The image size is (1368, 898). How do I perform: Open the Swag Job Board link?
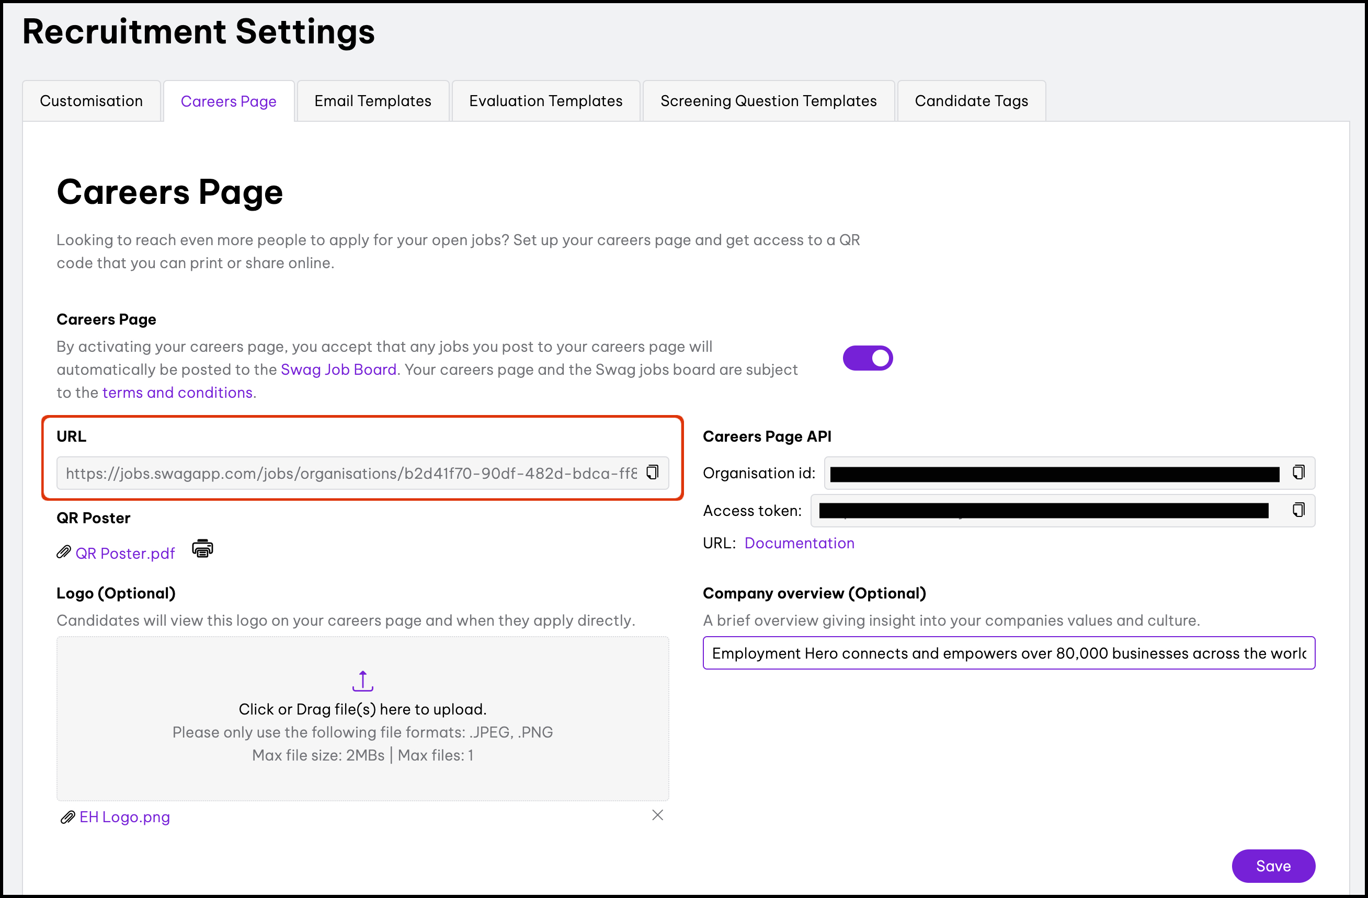pyautogui.click(x=338, y=370)
